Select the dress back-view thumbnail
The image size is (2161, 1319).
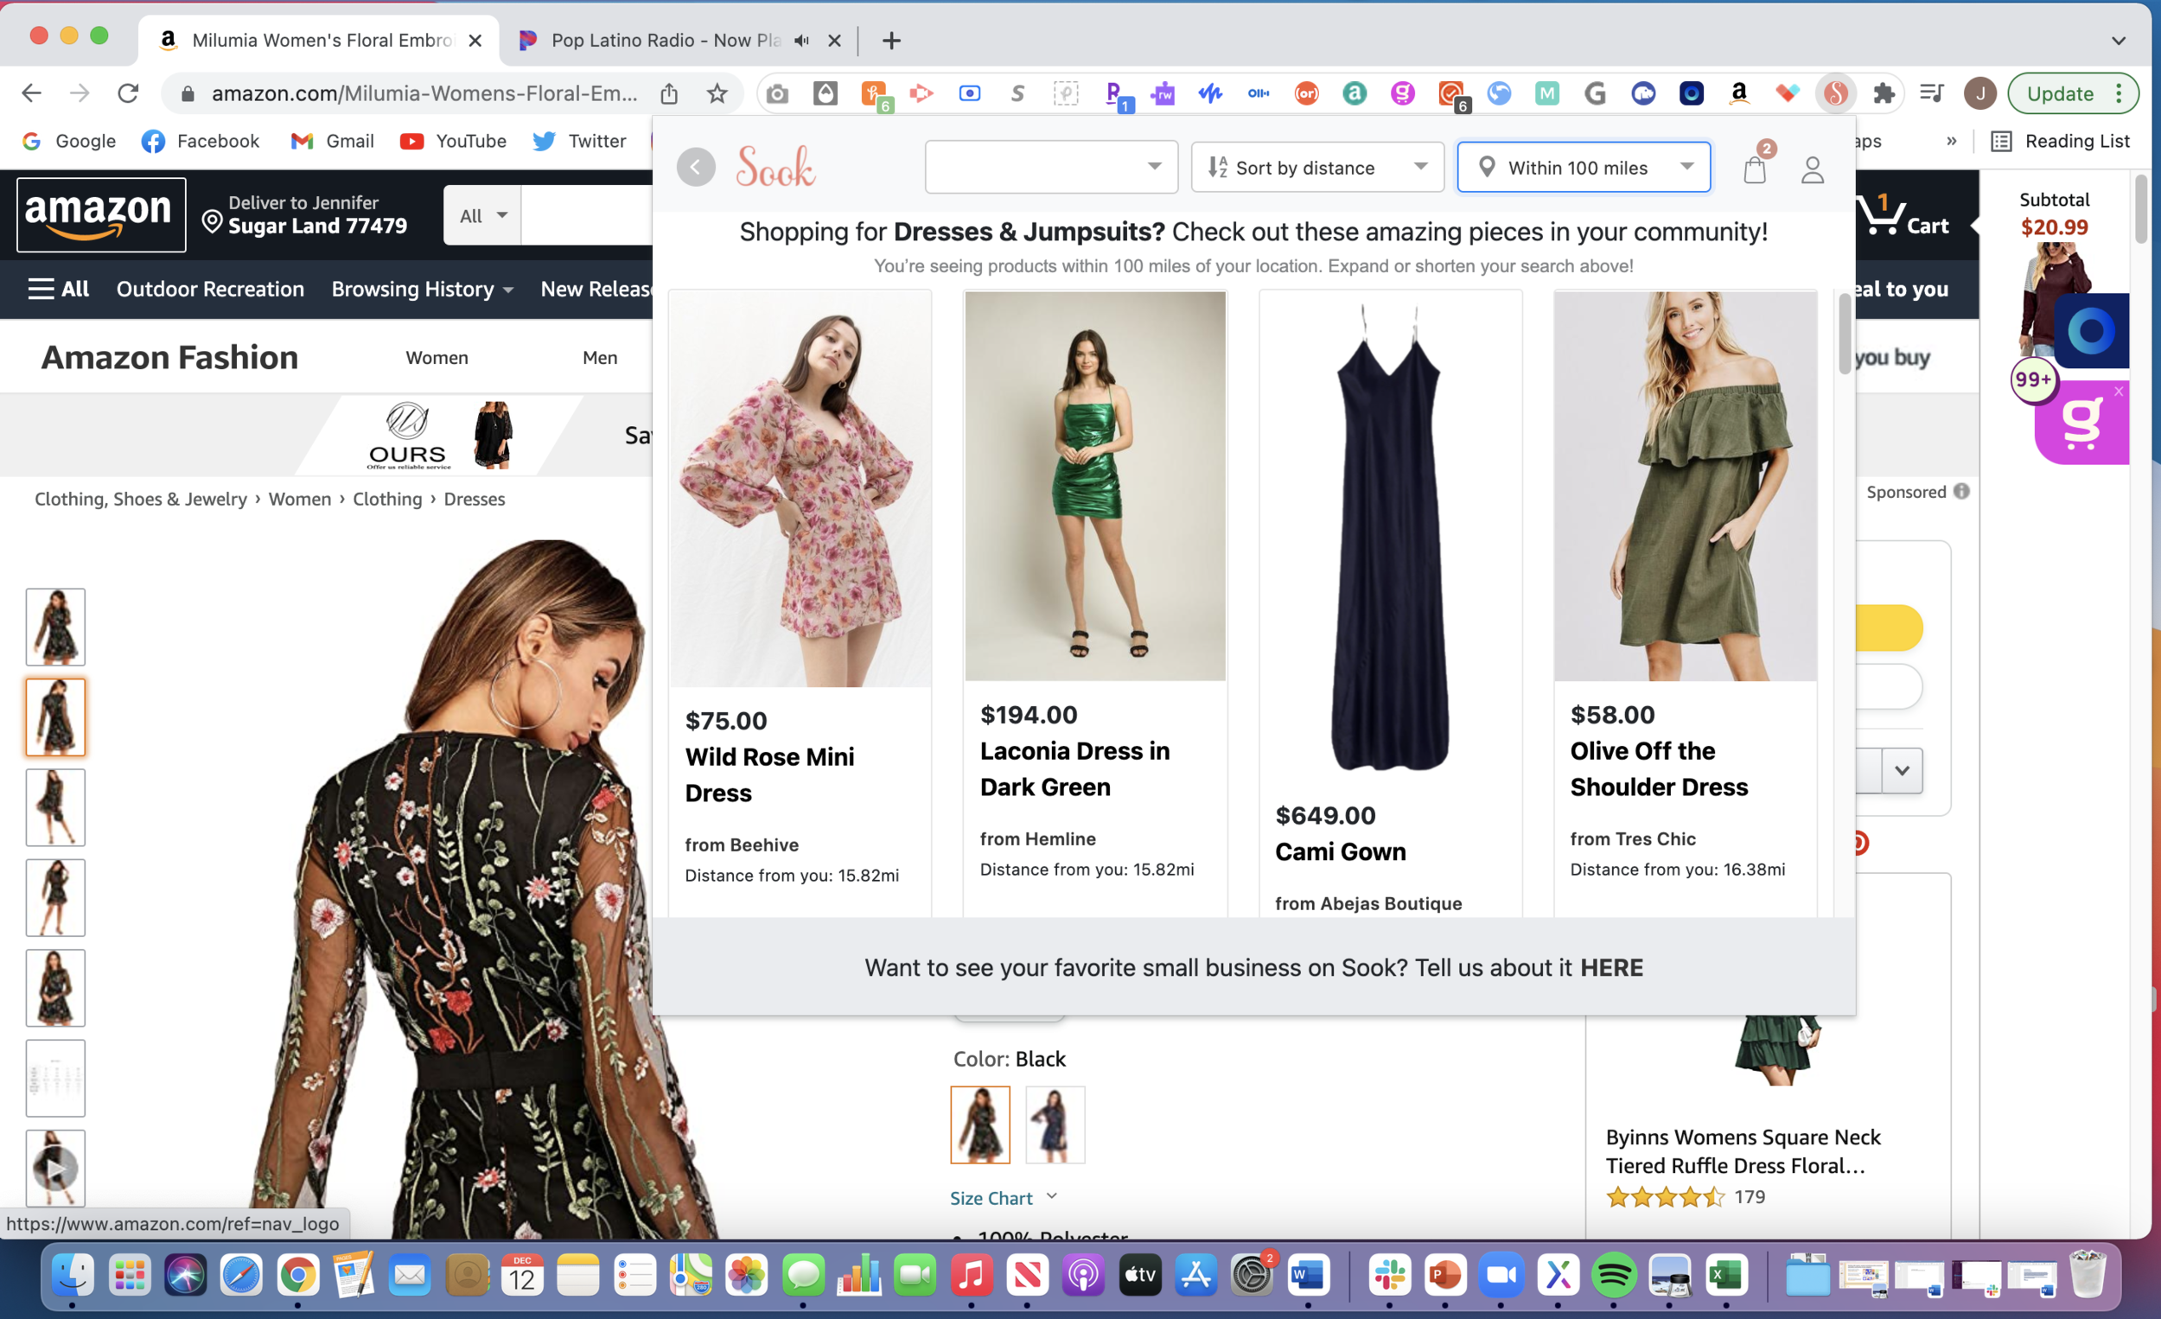click(x=54, y=717)
